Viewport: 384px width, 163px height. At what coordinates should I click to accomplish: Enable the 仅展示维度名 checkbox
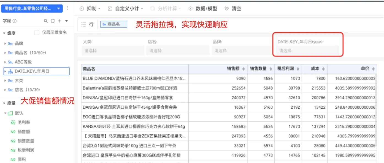pyautogui.click(x=37, y=33)
